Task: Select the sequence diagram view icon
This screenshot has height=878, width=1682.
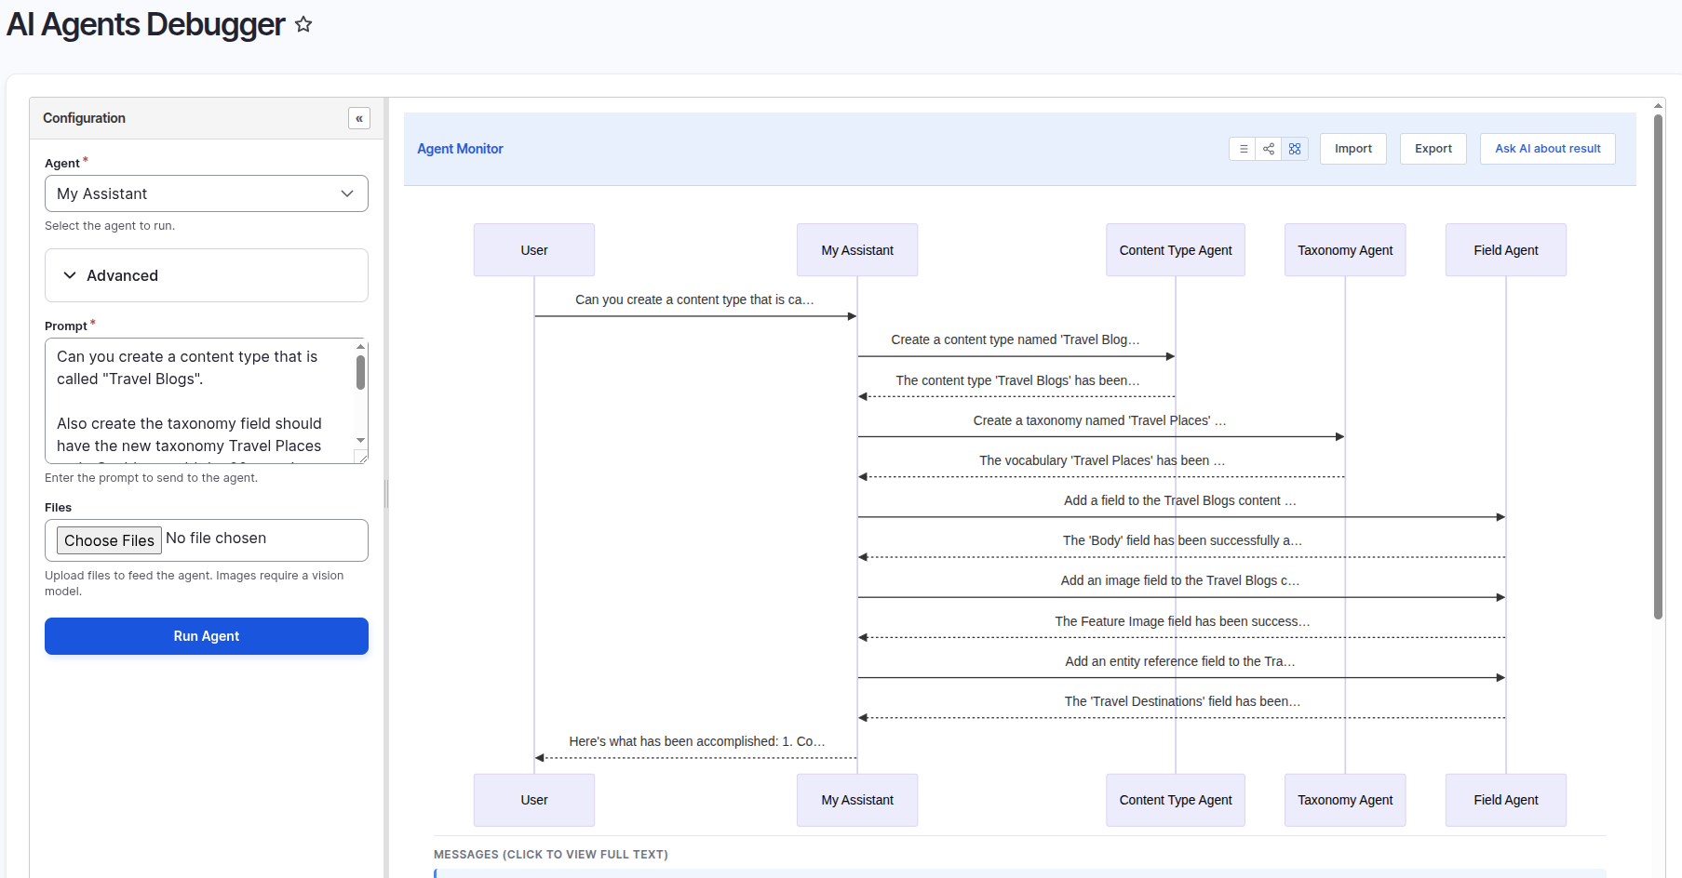Action: point(1295,149)
